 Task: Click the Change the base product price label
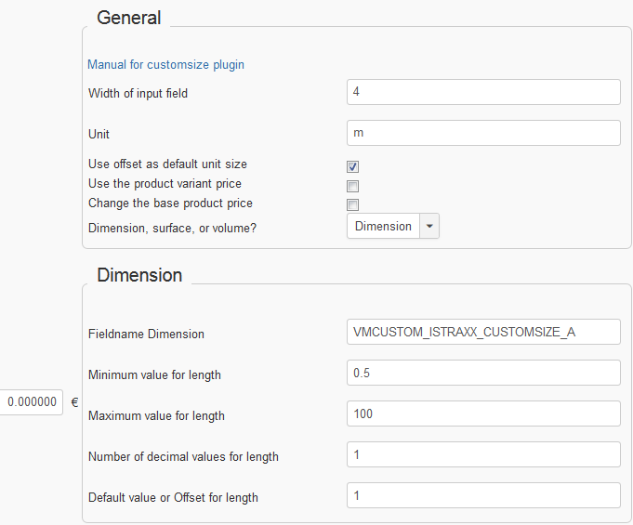(170, 203)
